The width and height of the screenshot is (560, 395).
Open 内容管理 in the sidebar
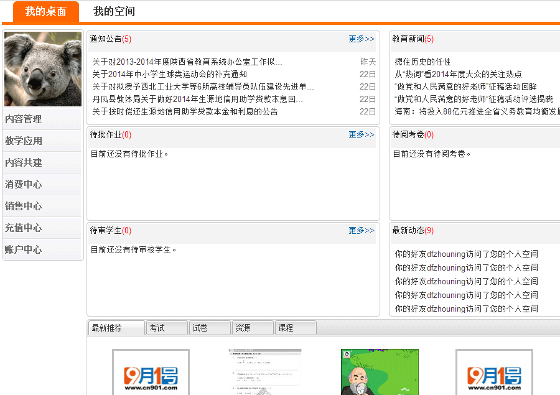click(24, 119)
